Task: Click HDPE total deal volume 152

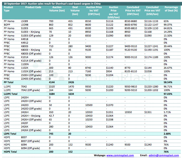Action: click(70, 152)
